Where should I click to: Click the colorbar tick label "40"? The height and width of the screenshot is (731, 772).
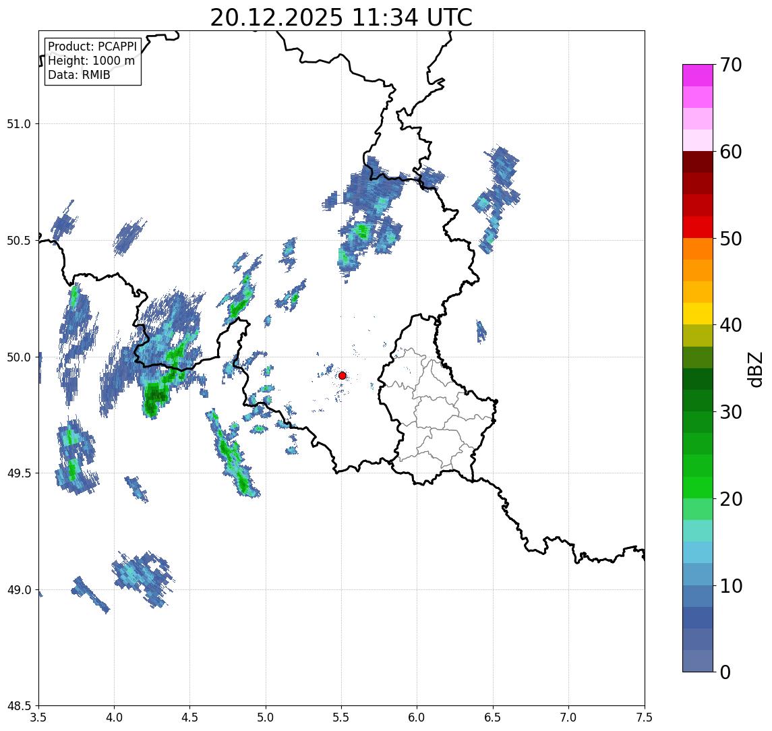coord(731,325)
